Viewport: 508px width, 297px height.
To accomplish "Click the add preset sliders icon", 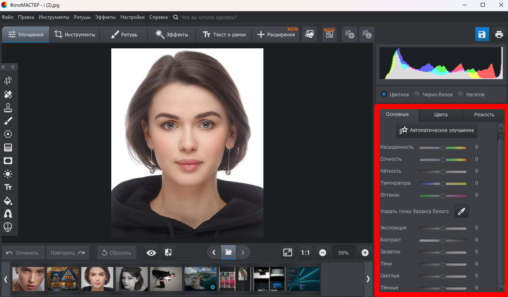I will (349, 34).
